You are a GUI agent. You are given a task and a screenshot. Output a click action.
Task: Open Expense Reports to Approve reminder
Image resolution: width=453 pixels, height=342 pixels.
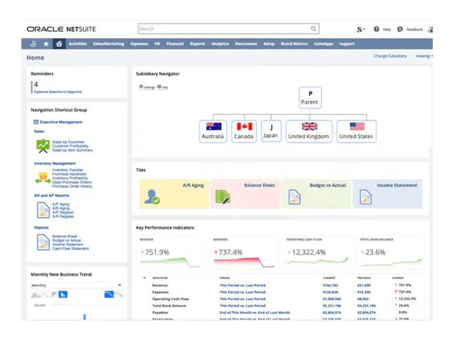point(58,92)
